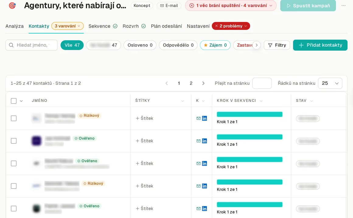This screenshot has width=353, height=218.
Task: Check the third contact row checkbox
Action: click(14, 163)
